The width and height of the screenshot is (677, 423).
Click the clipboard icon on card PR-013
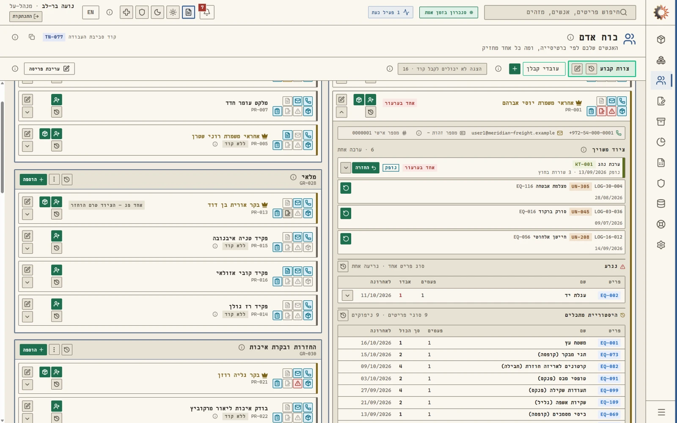click(x=277, y=213)
